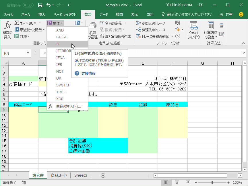Click the vertical scrollbar down arrow

coord(245,170)
